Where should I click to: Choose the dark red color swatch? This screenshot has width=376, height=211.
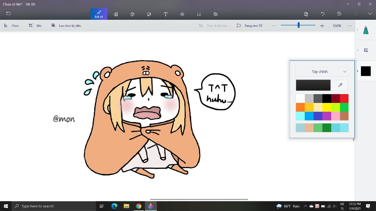click(336, 98)
